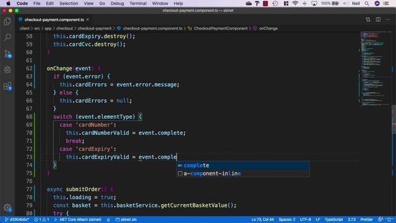Click the 'checkout' breadcrumb

coord(64,28)
